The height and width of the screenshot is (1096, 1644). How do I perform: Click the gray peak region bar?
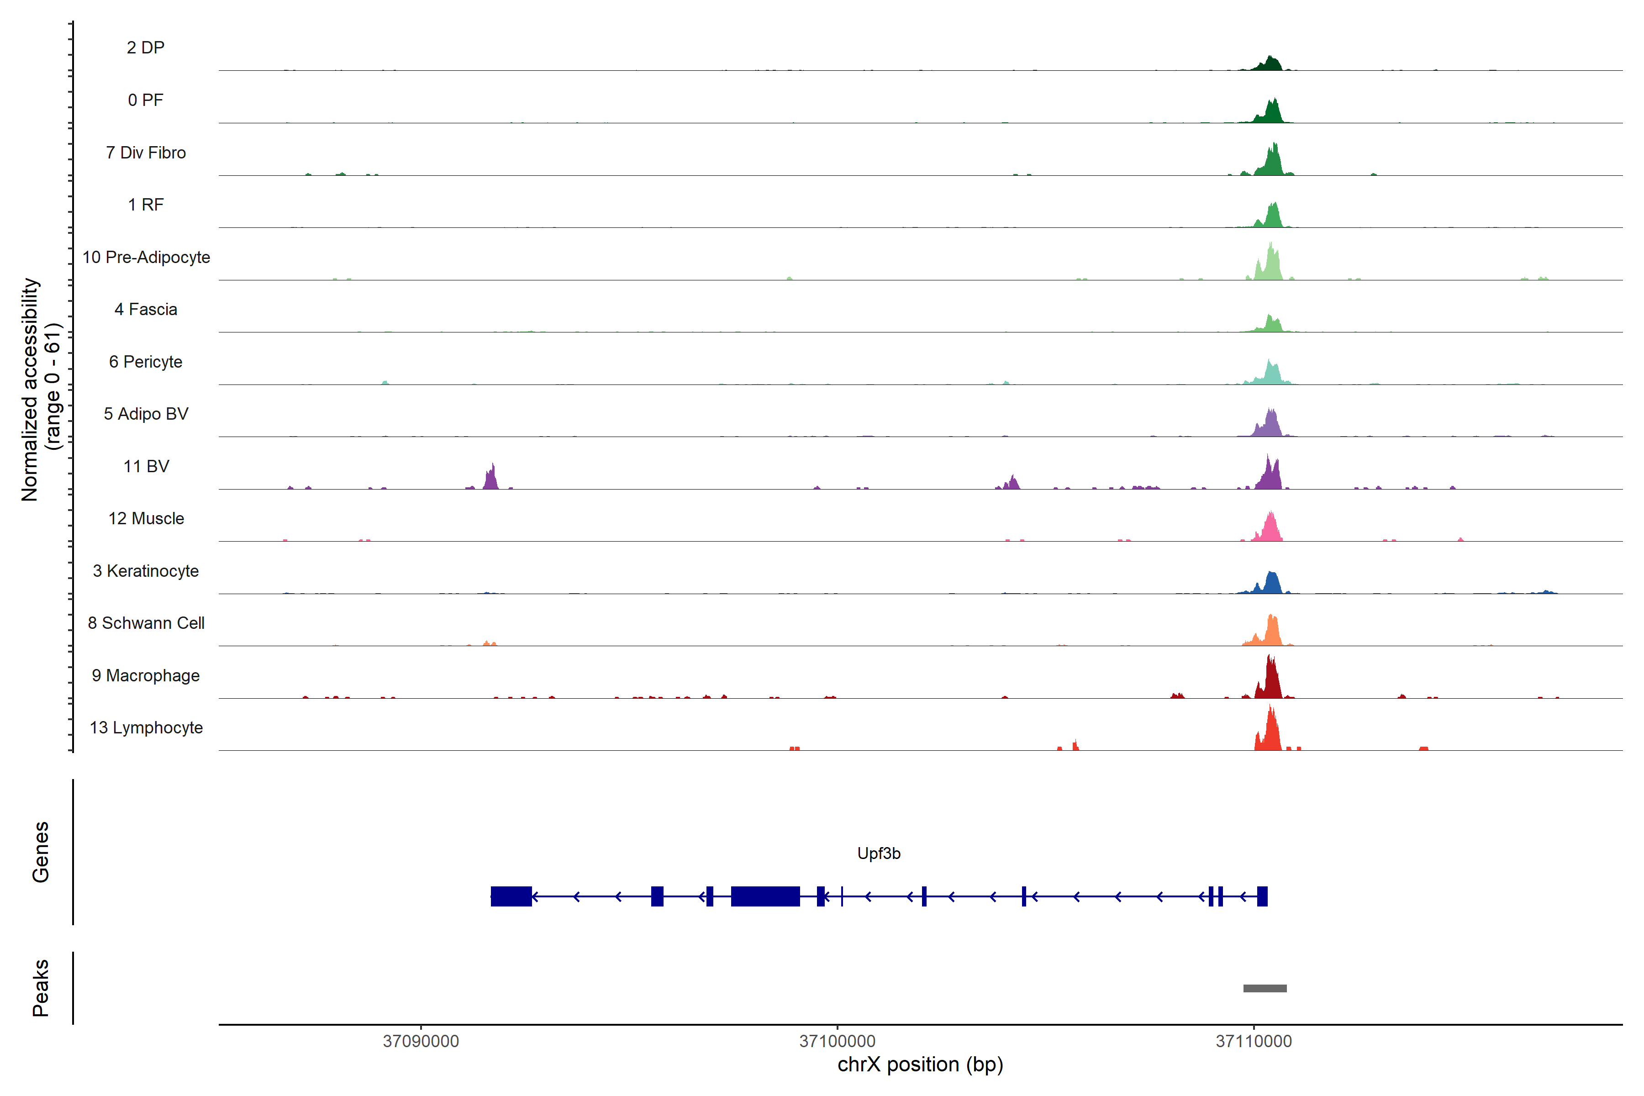pos(1265,988)
